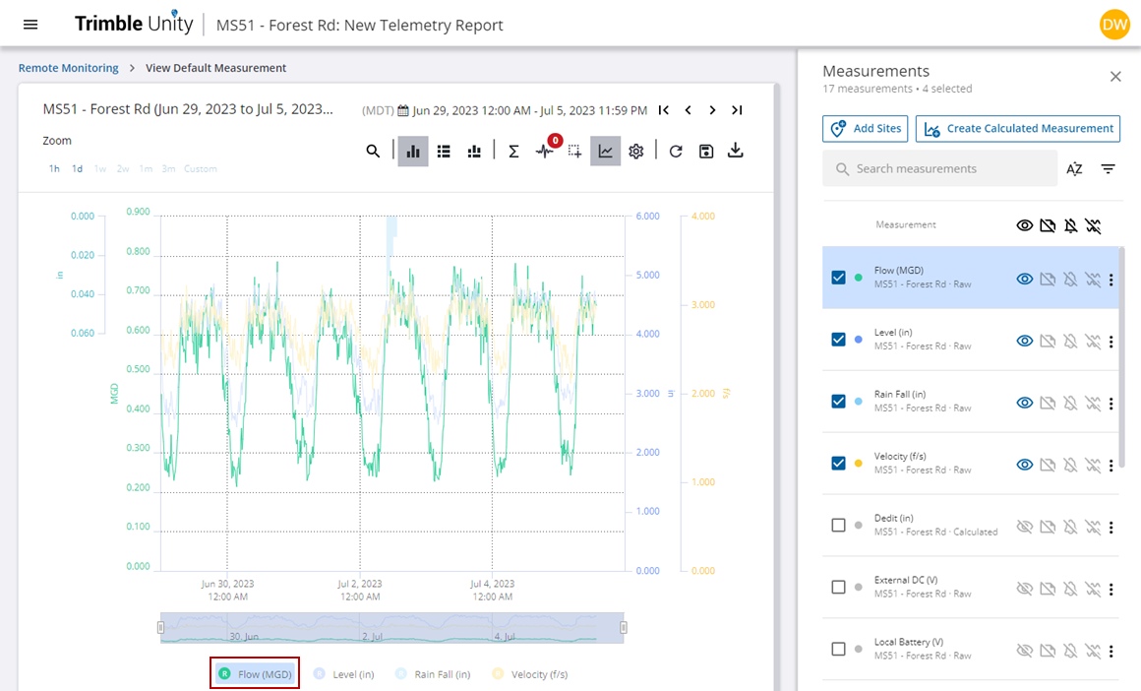This screenshot has height=691, width=1141.
Task: Open the measurements filter options
Action: [x=1108, y=169]
